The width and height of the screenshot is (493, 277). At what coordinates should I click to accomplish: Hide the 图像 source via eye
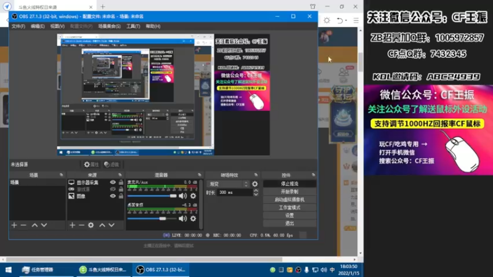pos(113,196)
